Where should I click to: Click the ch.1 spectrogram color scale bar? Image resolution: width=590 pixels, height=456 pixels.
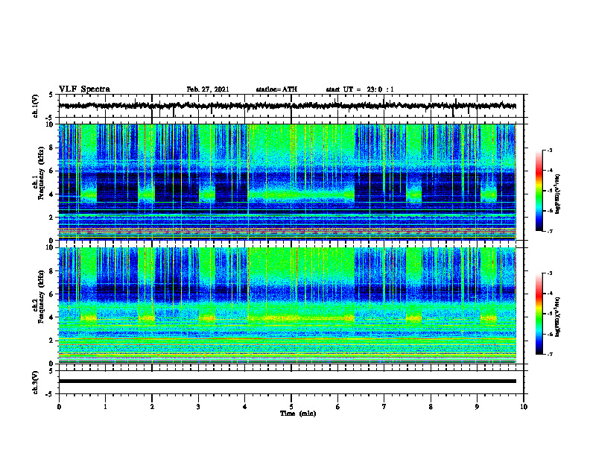(x=539, y=191)
